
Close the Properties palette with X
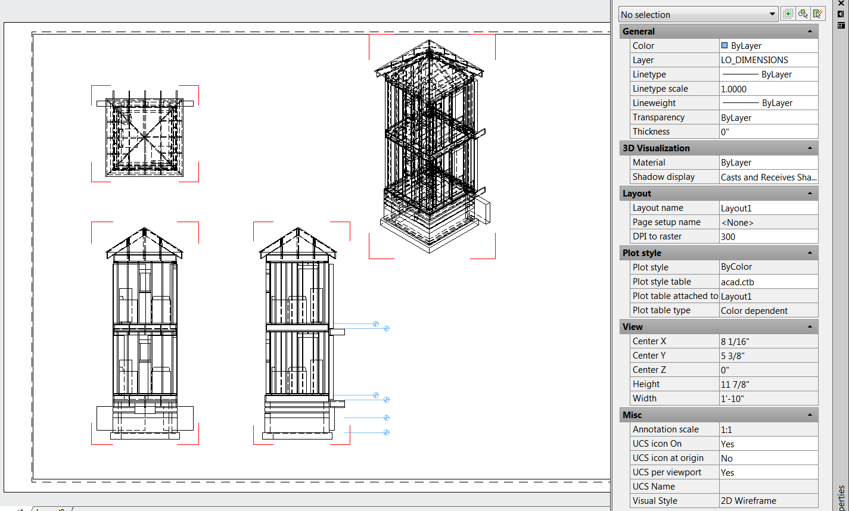coord(841,3)
